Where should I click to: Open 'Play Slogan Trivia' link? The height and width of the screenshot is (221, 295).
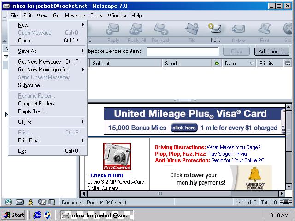[227, 154]
